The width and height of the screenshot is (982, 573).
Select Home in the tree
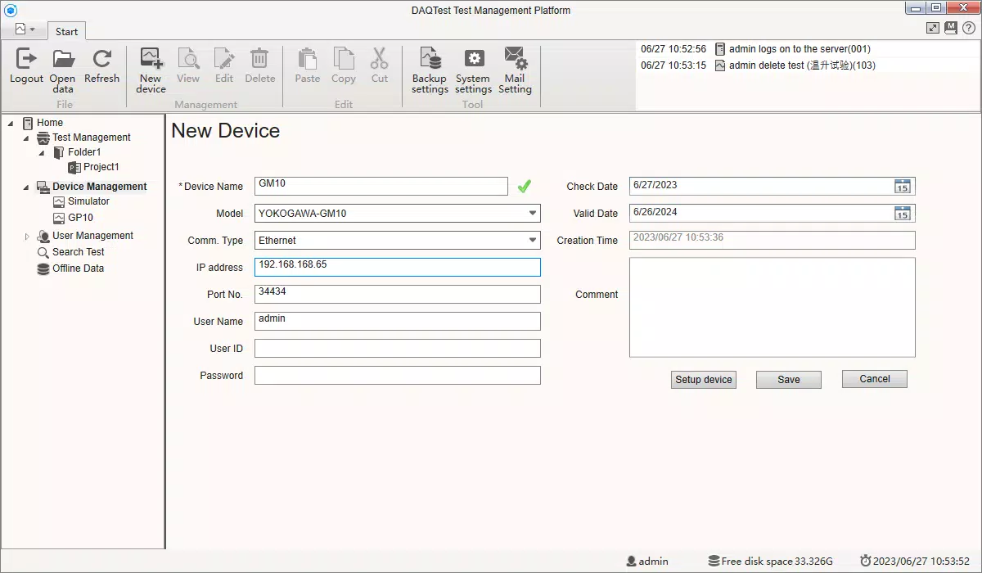click(x=50, y=123)
